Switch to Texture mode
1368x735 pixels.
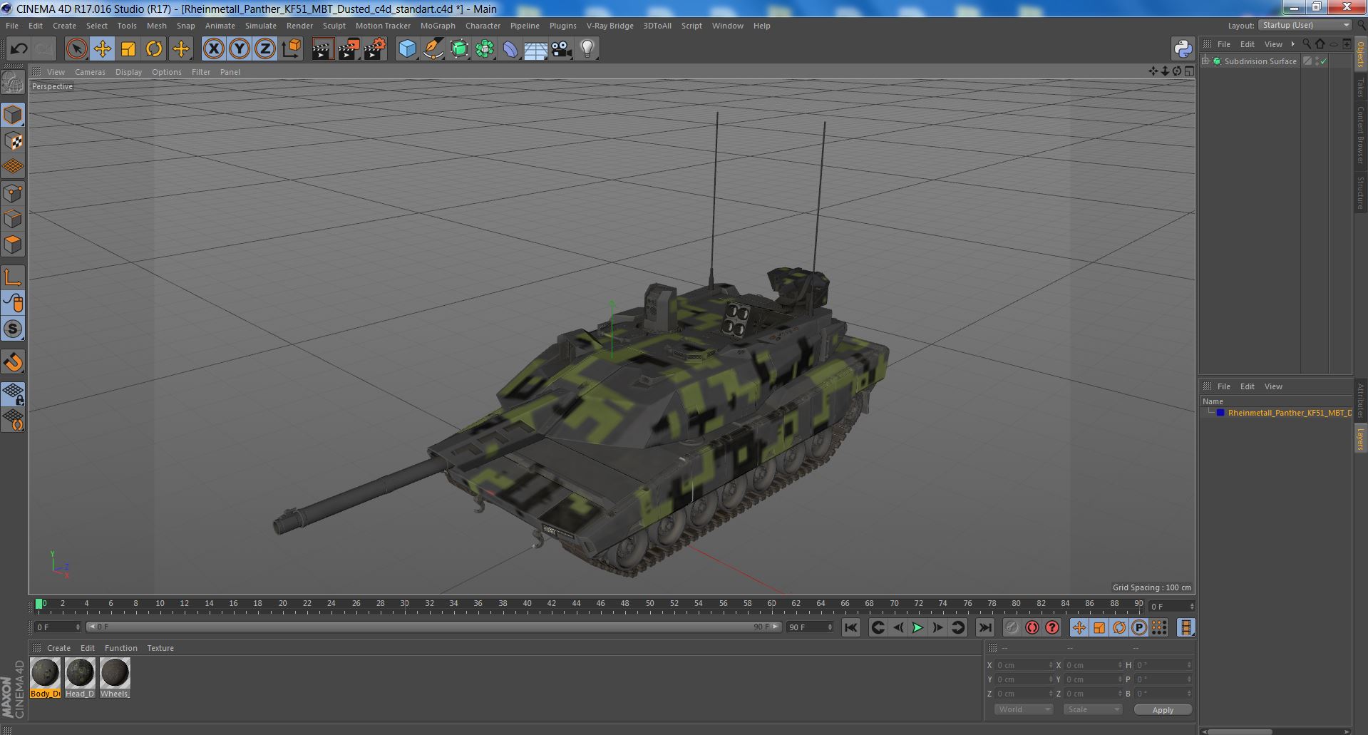(13, 141)
